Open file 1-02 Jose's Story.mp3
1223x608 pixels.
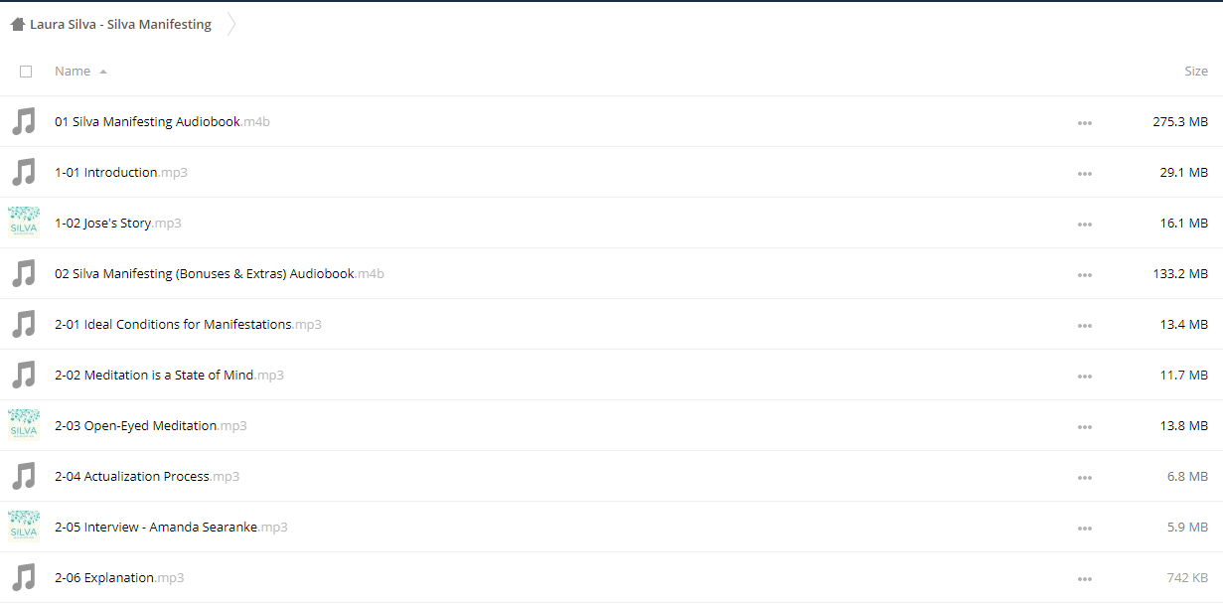pyautogui.click(x=118, y=224)
